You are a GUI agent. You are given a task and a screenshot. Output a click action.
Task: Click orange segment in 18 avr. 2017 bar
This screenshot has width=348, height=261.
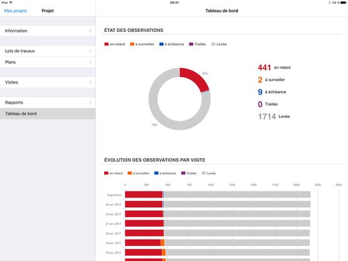click(164, 252)
